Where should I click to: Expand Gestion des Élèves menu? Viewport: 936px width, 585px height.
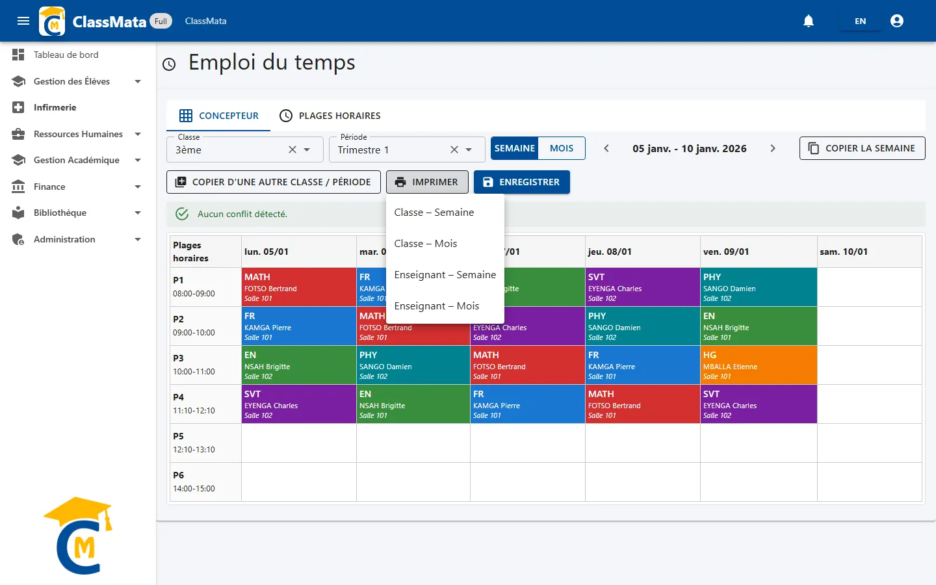78,81
